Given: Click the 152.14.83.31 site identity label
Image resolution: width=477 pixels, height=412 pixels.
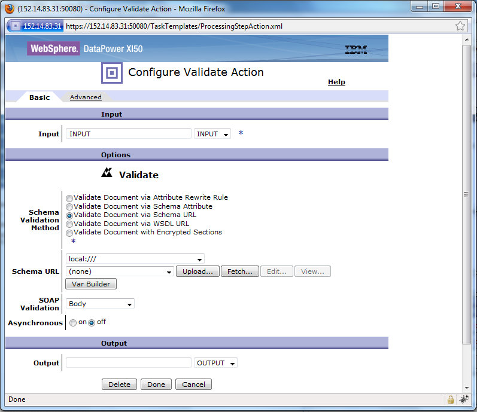Looking at the screenshot, I should coord(42,26).
